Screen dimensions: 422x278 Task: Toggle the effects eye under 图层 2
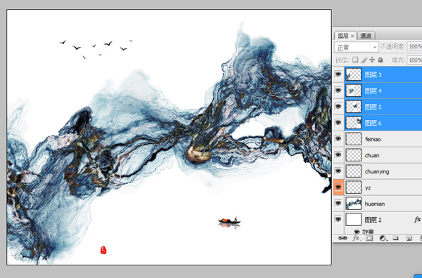click(x=357, y=232)
